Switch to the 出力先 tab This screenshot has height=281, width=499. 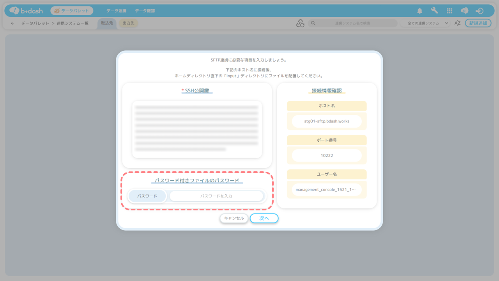tap(128, 23)
